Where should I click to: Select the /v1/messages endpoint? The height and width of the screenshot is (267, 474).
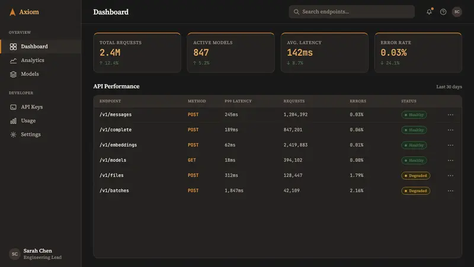click(116, 115)
